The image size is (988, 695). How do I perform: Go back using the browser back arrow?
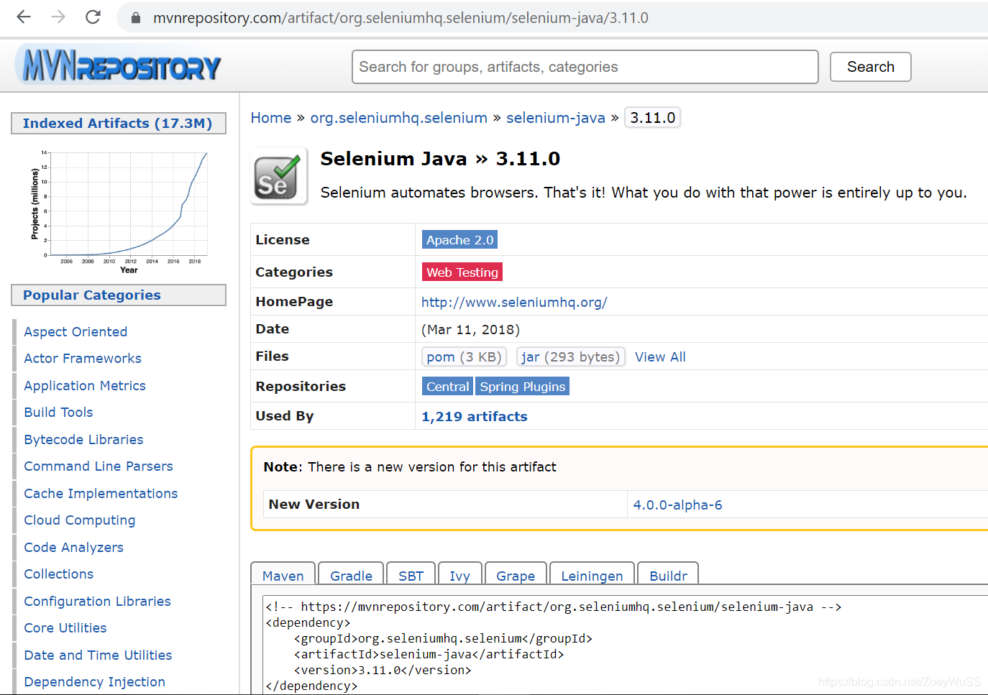click(x=24, y=17)
